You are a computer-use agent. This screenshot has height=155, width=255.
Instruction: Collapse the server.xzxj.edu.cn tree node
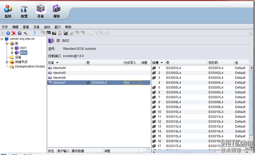click(2, 39)
